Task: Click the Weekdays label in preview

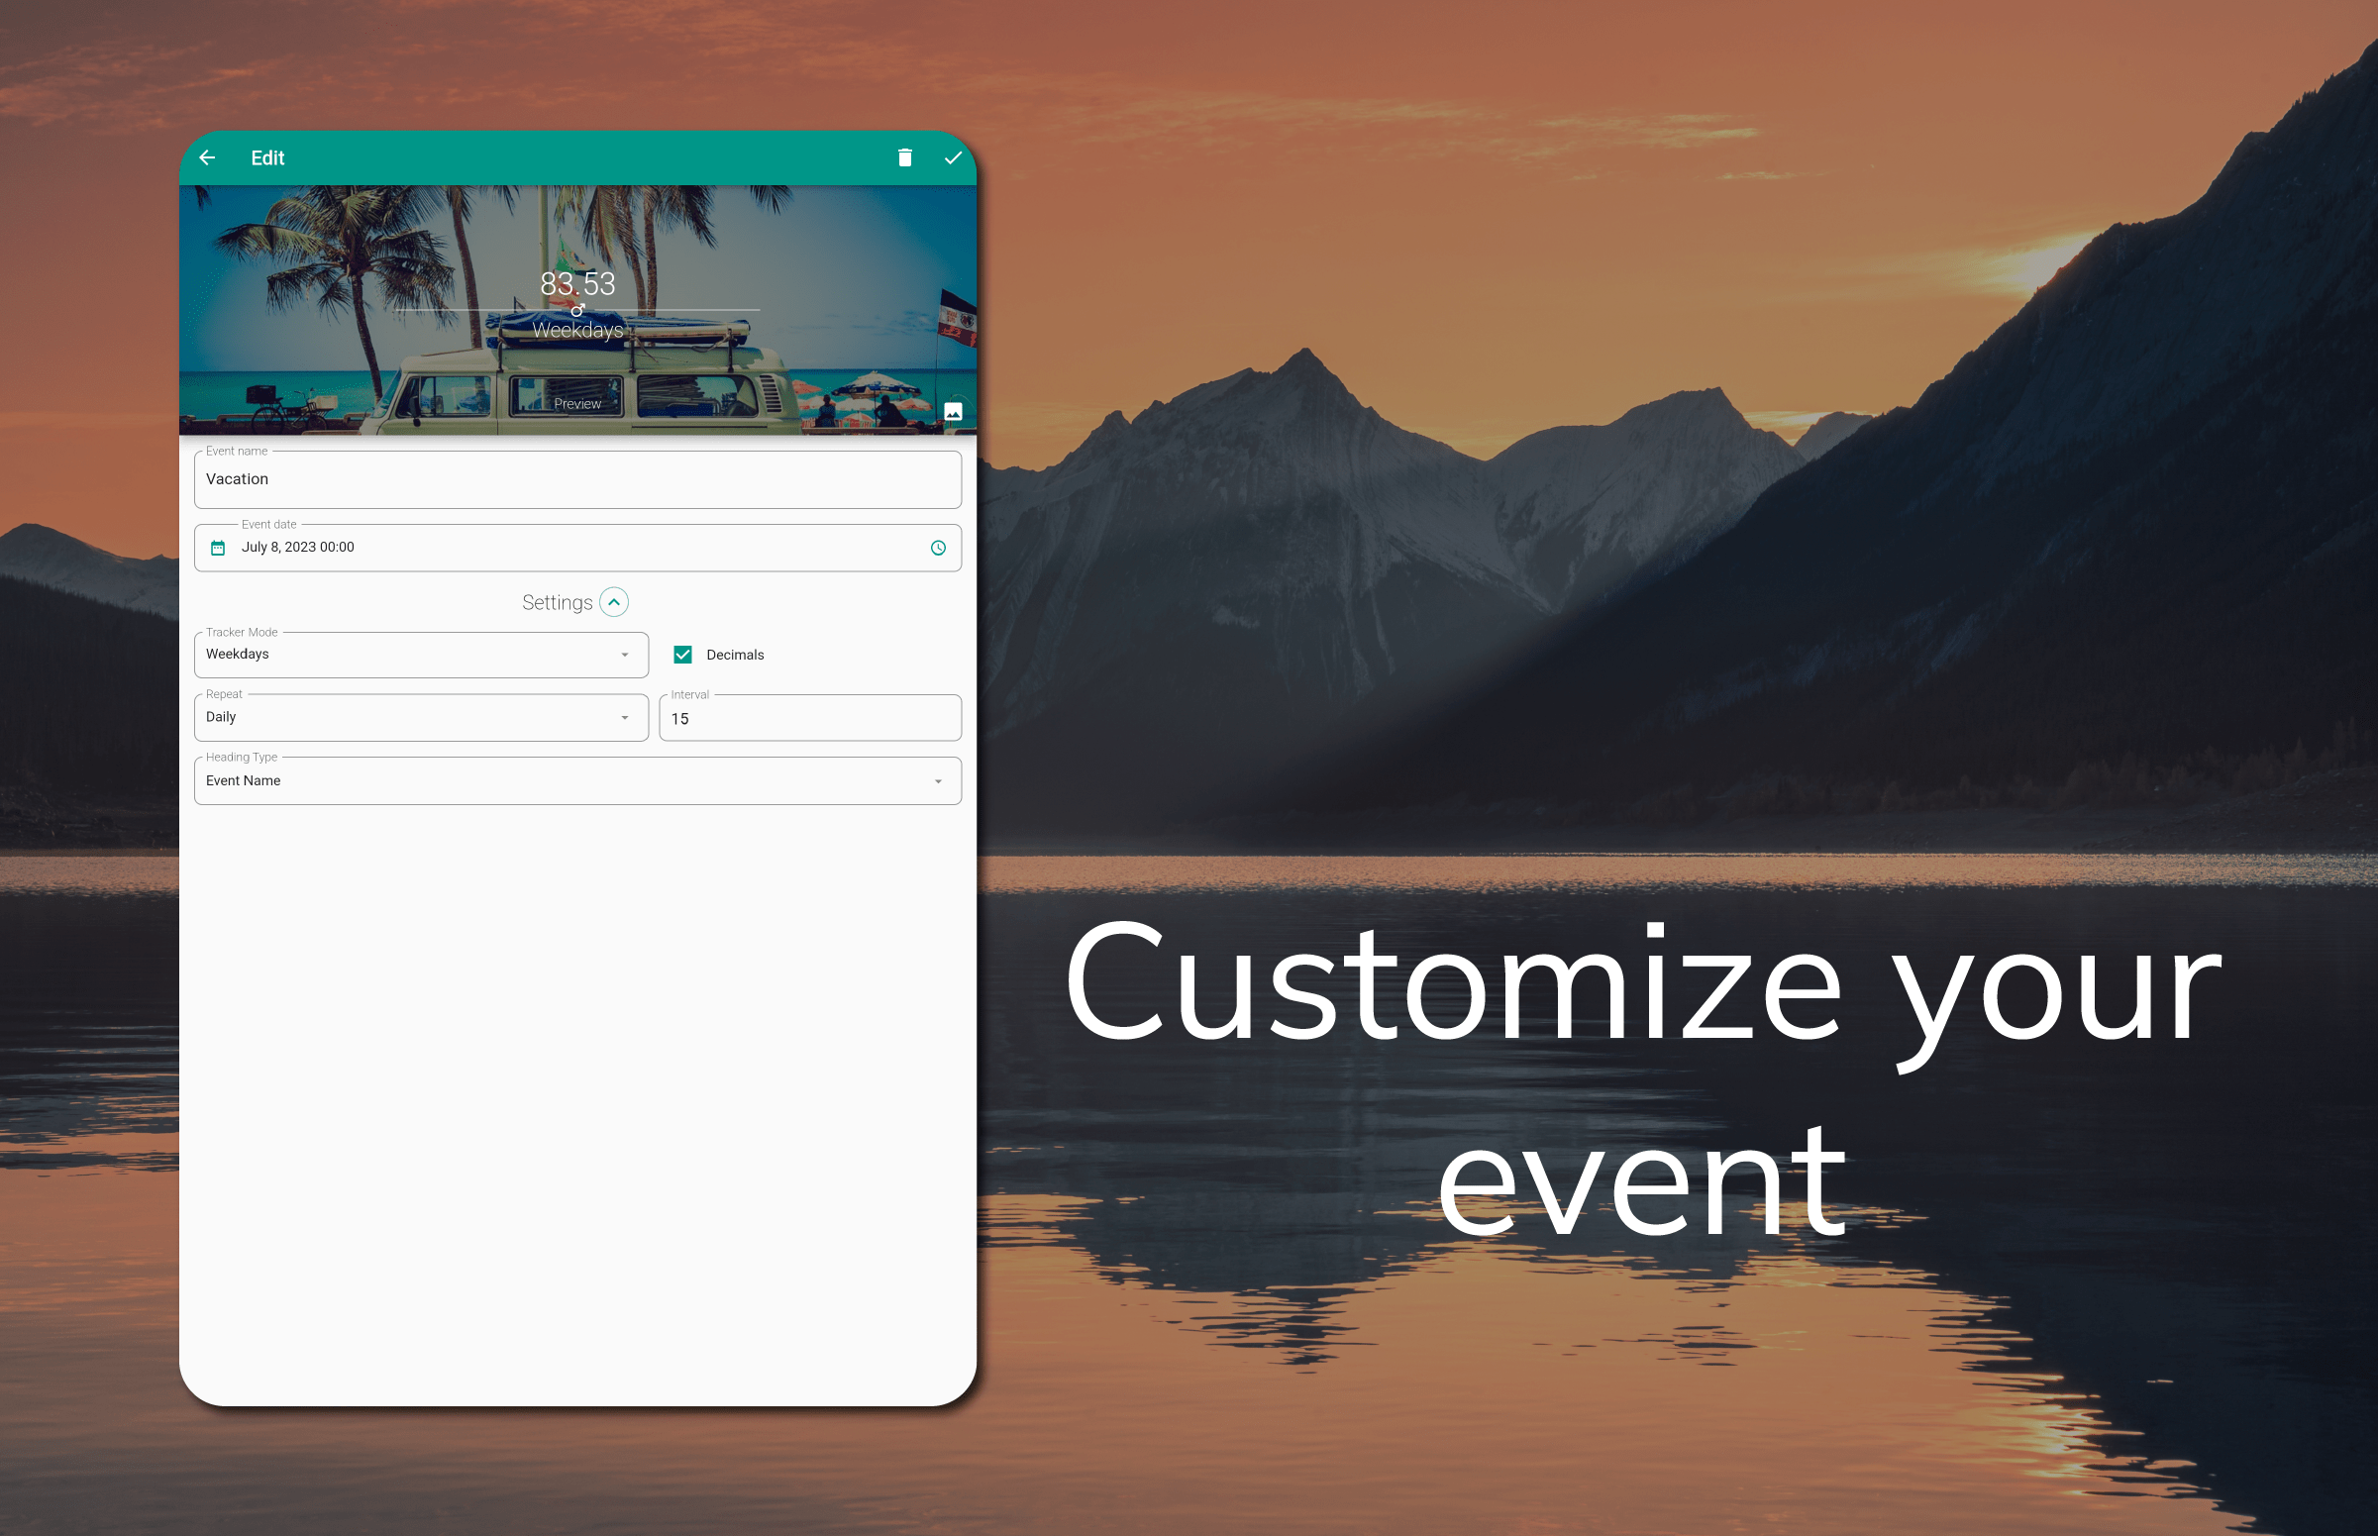Action: 577,330
